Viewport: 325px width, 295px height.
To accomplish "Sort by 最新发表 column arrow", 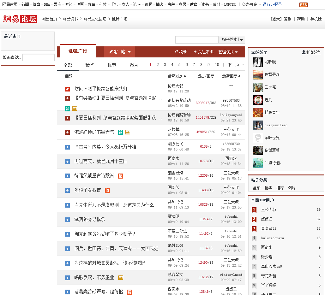I will [x=185, y=76].
